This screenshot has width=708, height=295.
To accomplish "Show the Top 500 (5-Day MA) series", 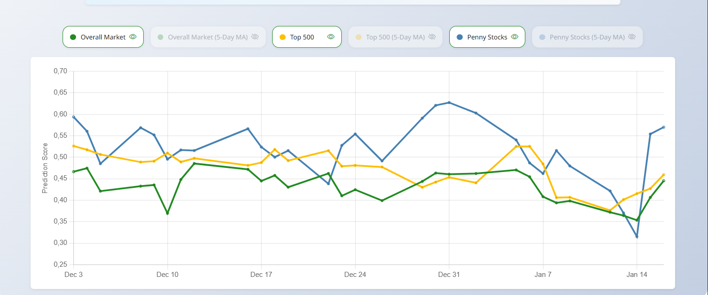I will 395,37.
